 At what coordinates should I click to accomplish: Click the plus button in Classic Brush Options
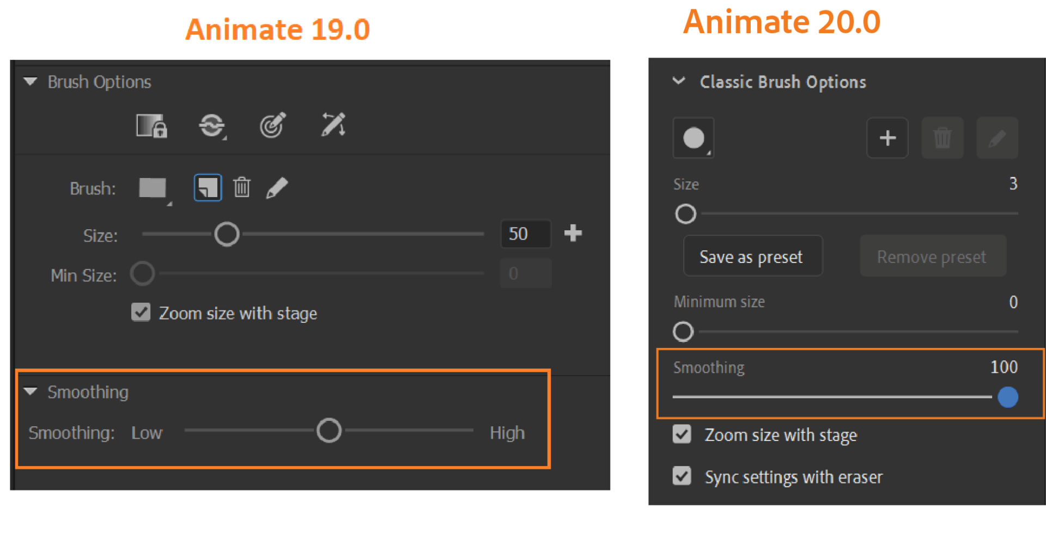click(x=887, y=138)
